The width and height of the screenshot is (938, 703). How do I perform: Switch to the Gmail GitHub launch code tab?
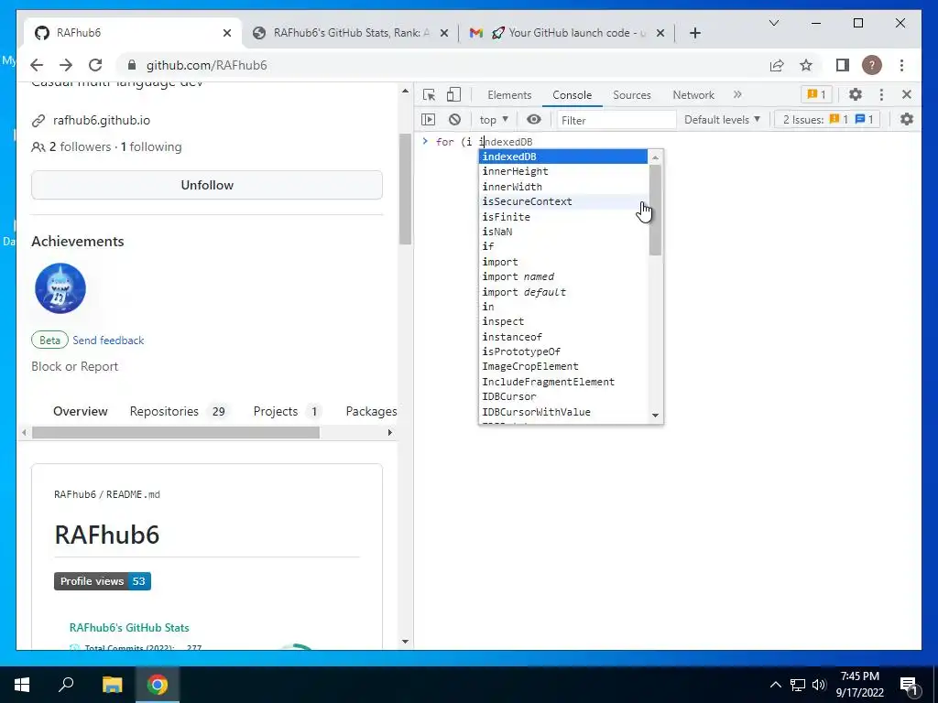[566, 33]
